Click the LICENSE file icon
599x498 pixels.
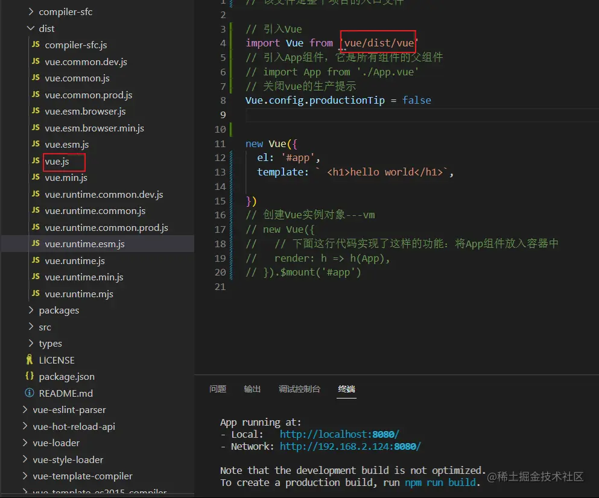click(x=30, y=360)
